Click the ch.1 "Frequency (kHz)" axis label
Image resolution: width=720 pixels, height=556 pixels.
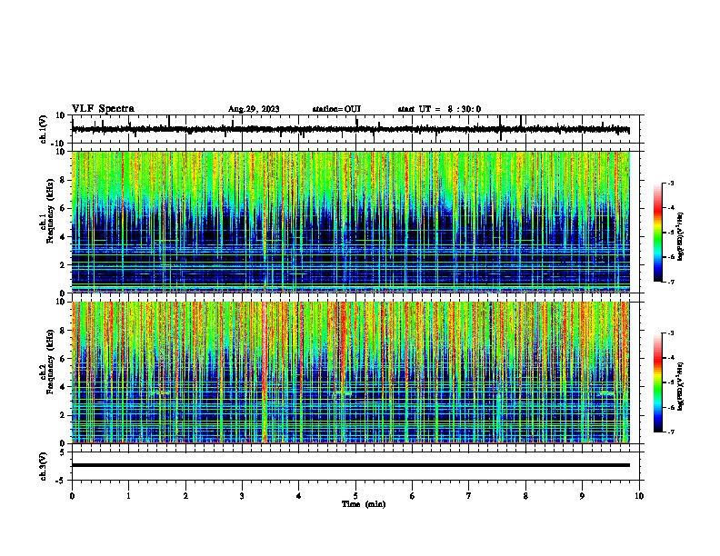coord(50,211)
